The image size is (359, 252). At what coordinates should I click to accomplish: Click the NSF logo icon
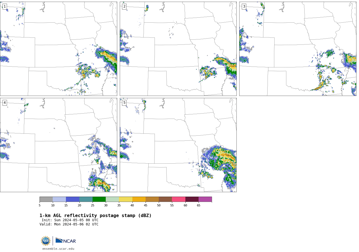click(46, 241)
